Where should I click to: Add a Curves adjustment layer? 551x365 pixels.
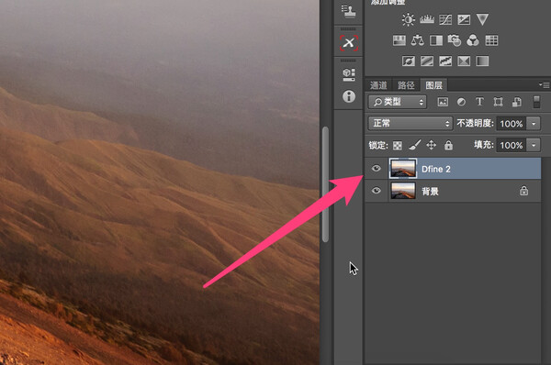(445, 19)
